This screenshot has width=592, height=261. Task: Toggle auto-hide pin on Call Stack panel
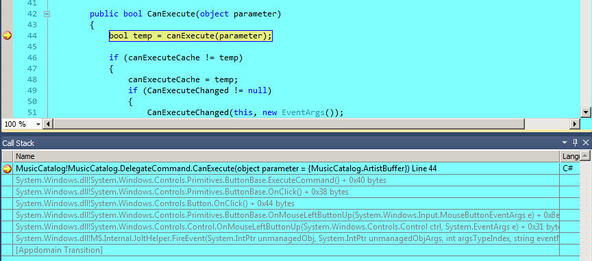(575, 142)
